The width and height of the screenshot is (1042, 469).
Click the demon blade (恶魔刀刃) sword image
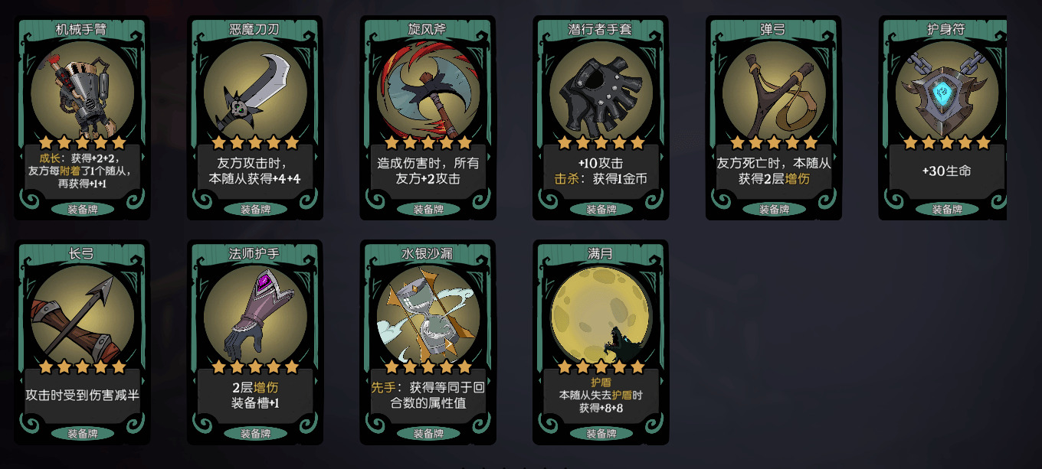pyautogui.click(x=255, y=91)
